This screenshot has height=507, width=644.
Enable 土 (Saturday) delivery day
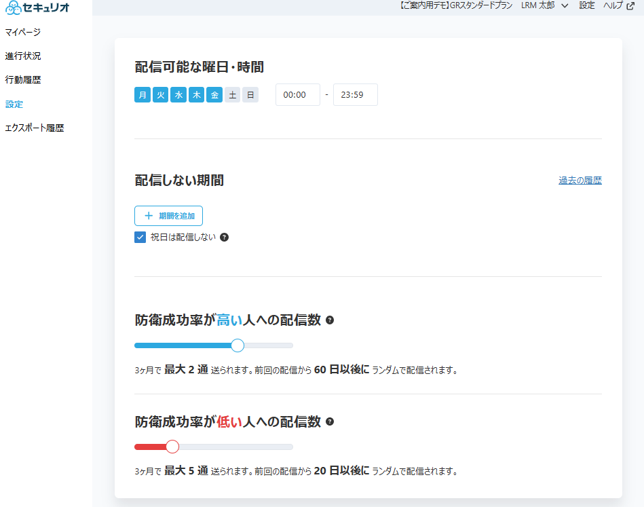coord(233,95)
